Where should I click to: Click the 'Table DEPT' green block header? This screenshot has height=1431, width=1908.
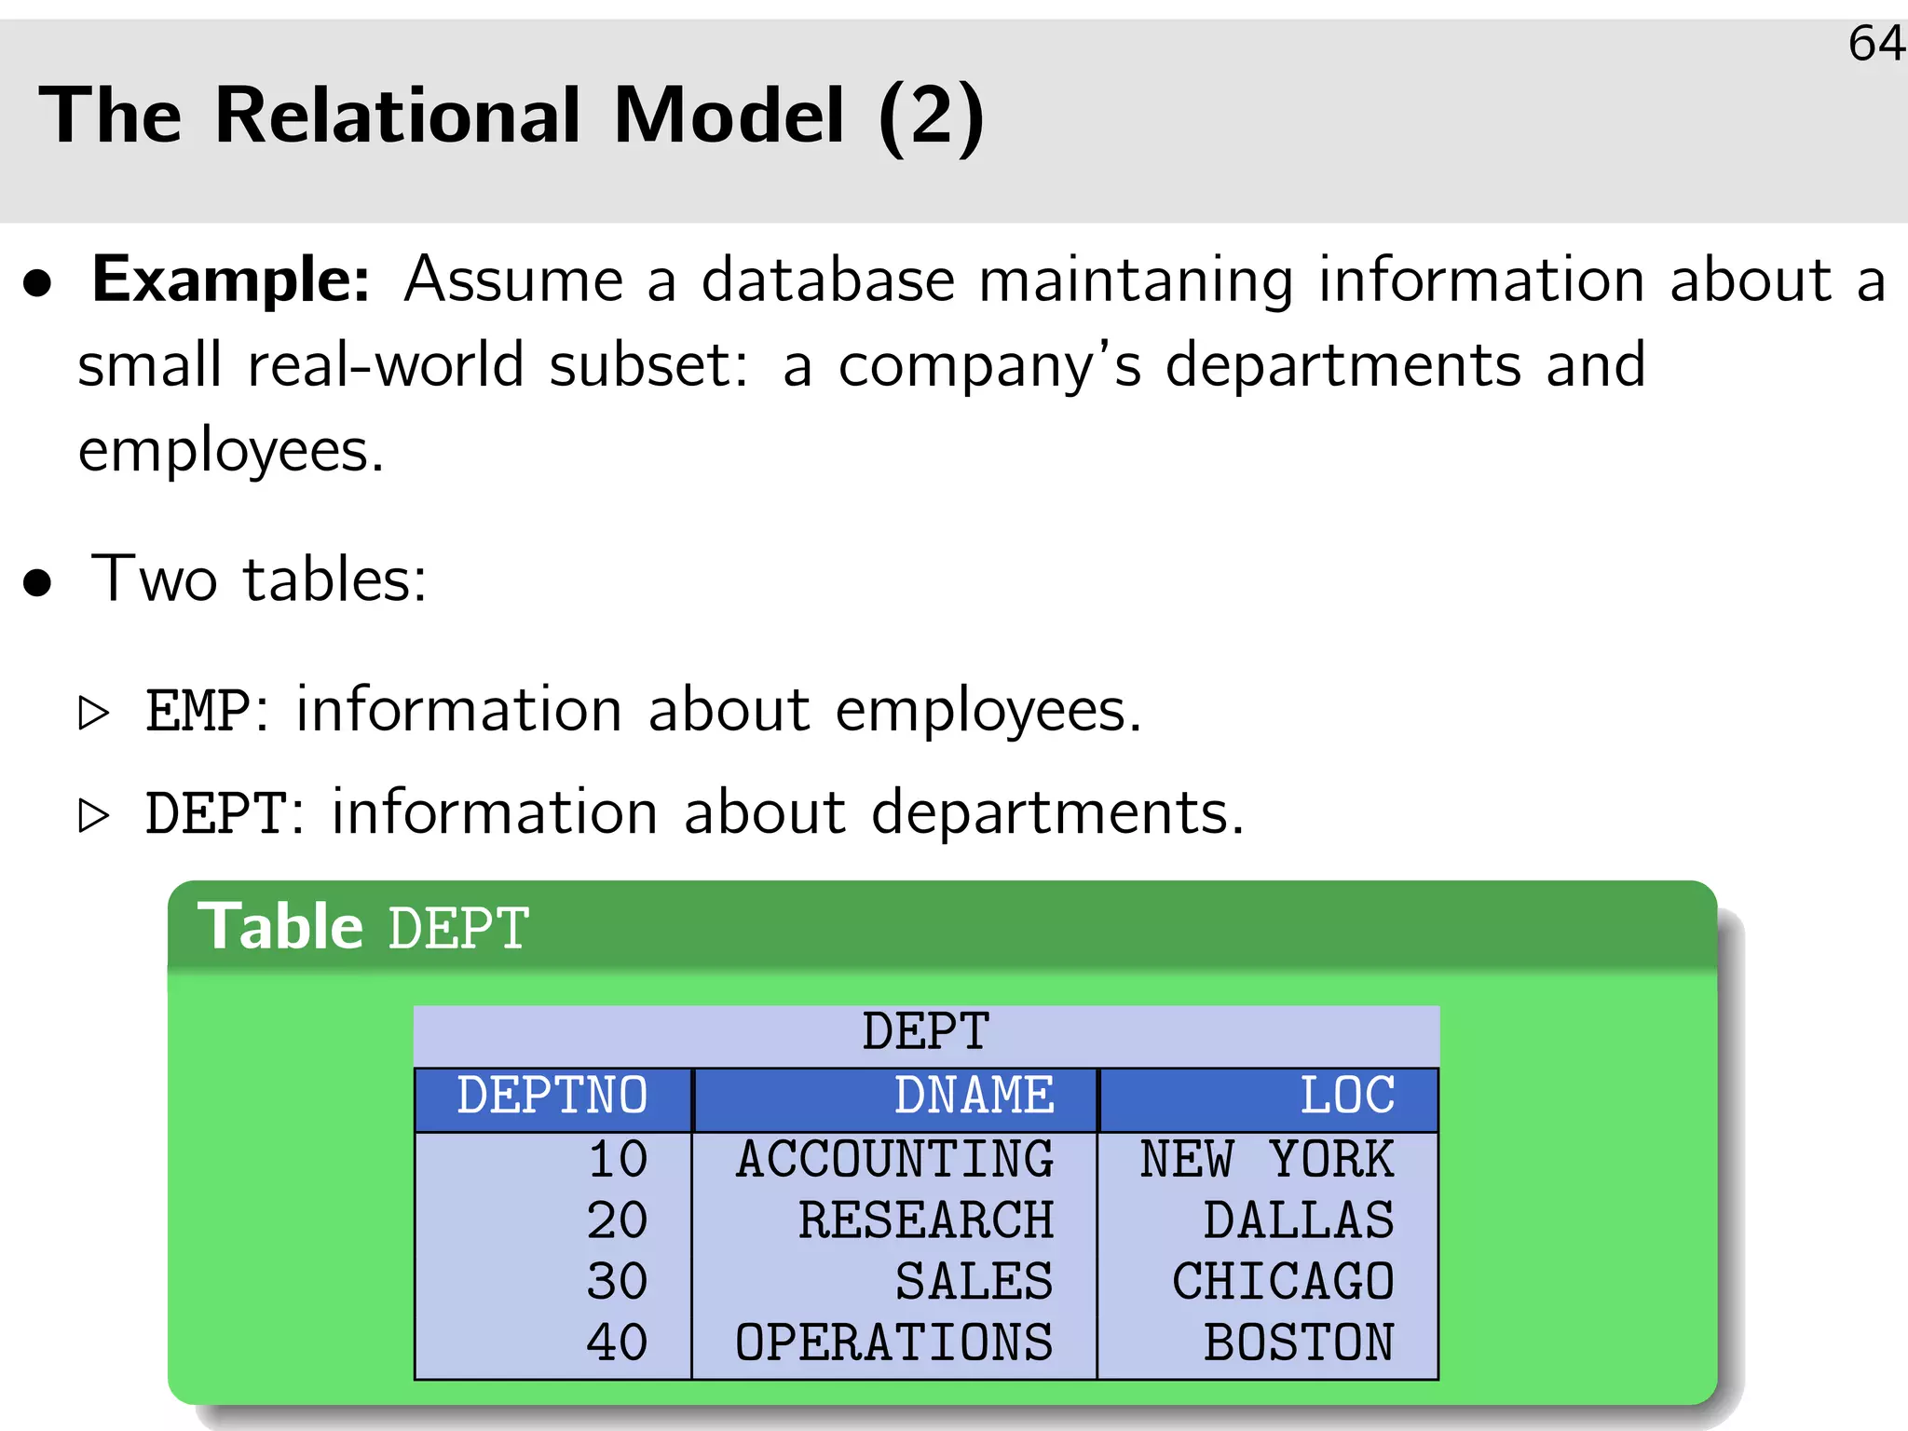click(363, 927)
